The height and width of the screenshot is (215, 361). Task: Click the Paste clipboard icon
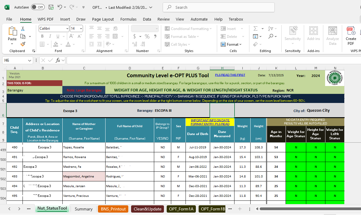click(12, 31)
